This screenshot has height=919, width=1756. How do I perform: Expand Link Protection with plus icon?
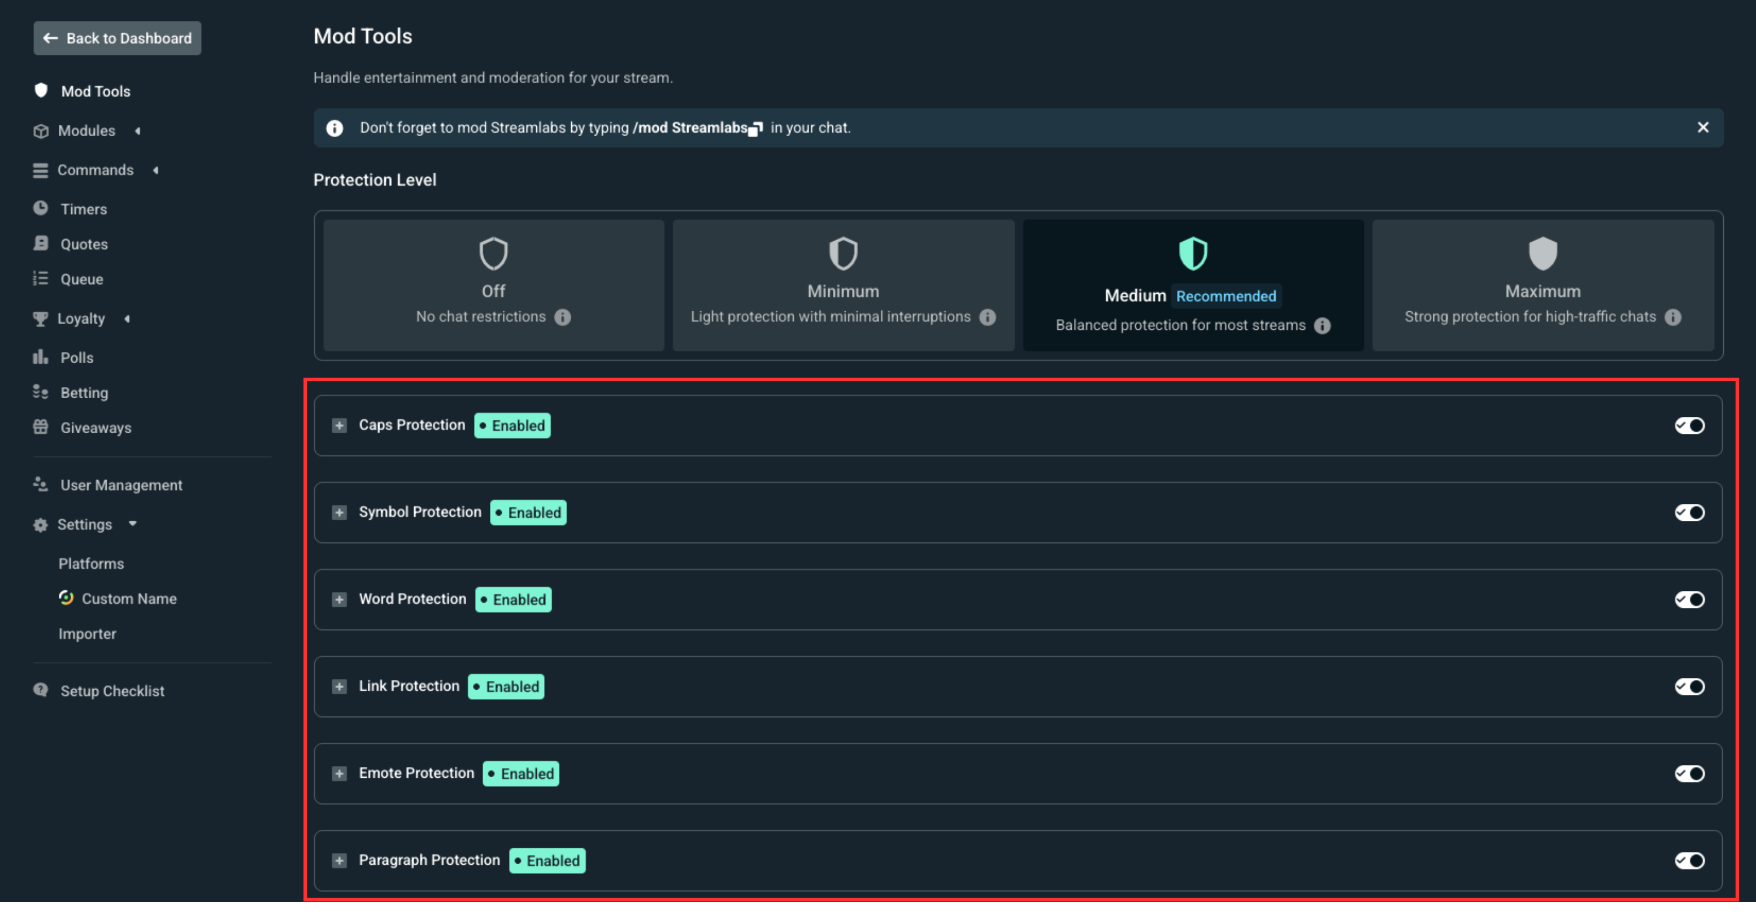[340, 687]
